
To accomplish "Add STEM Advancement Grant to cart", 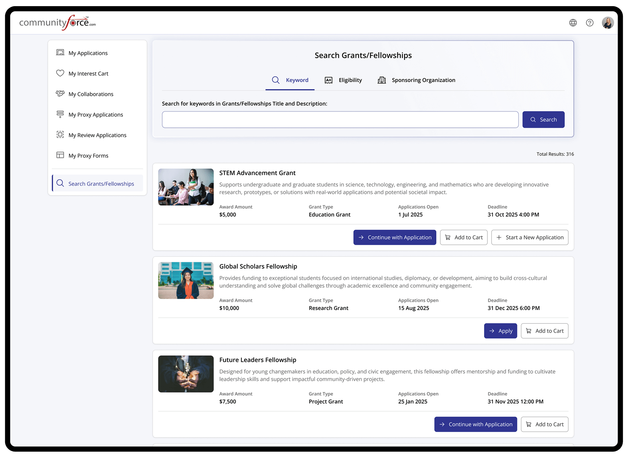I will (463, 237).
